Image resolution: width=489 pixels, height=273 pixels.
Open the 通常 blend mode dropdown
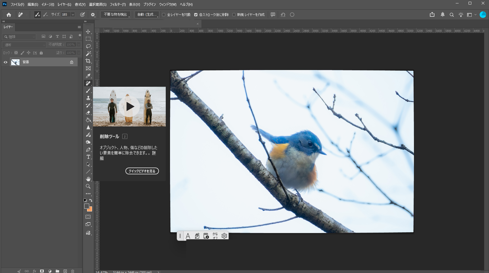pyautogui.click(x=24, y=45)
